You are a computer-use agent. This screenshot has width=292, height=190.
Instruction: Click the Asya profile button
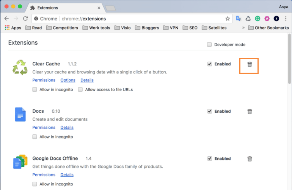pyautogui.click(x=283, y=7)
